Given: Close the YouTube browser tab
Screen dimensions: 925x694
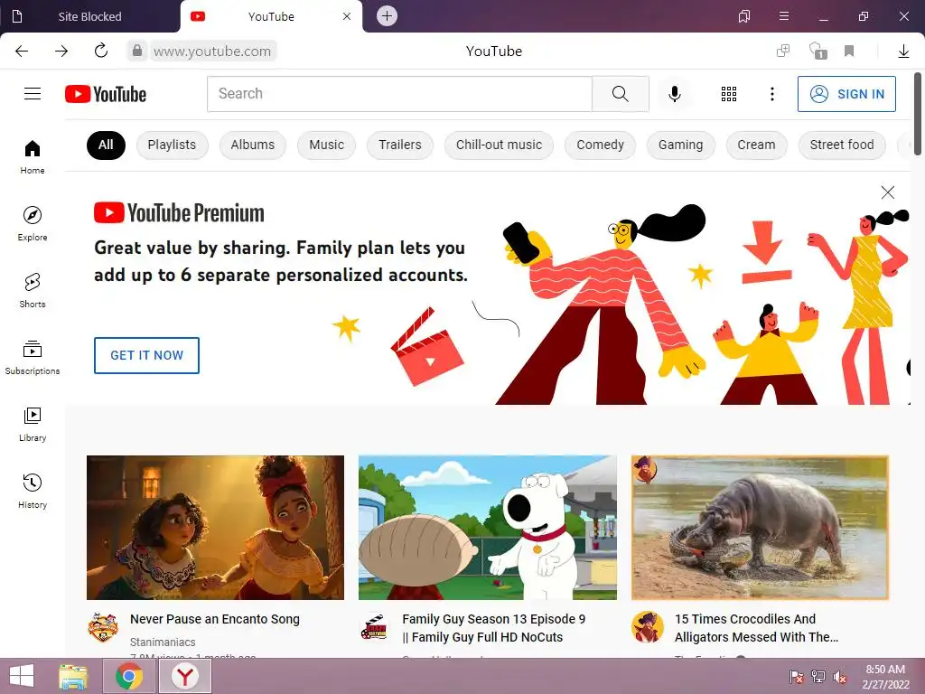Looking at the screenshot, I should point(347,16).
